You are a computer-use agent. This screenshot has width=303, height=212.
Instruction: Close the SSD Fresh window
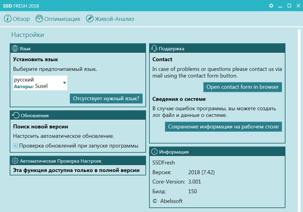297,5
